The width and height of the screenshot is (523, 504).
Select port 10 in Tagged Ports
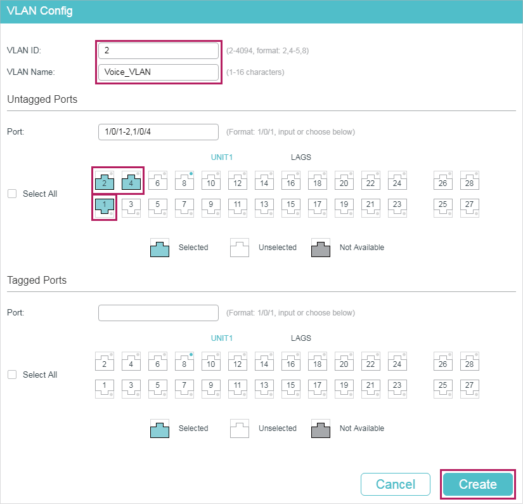point(211,362)
